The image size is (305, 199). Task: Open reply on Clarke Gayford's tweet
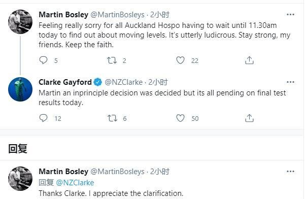click(x=43, y=118)
